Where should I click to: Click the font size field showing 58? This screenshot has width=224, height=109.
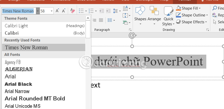[45, 11]
